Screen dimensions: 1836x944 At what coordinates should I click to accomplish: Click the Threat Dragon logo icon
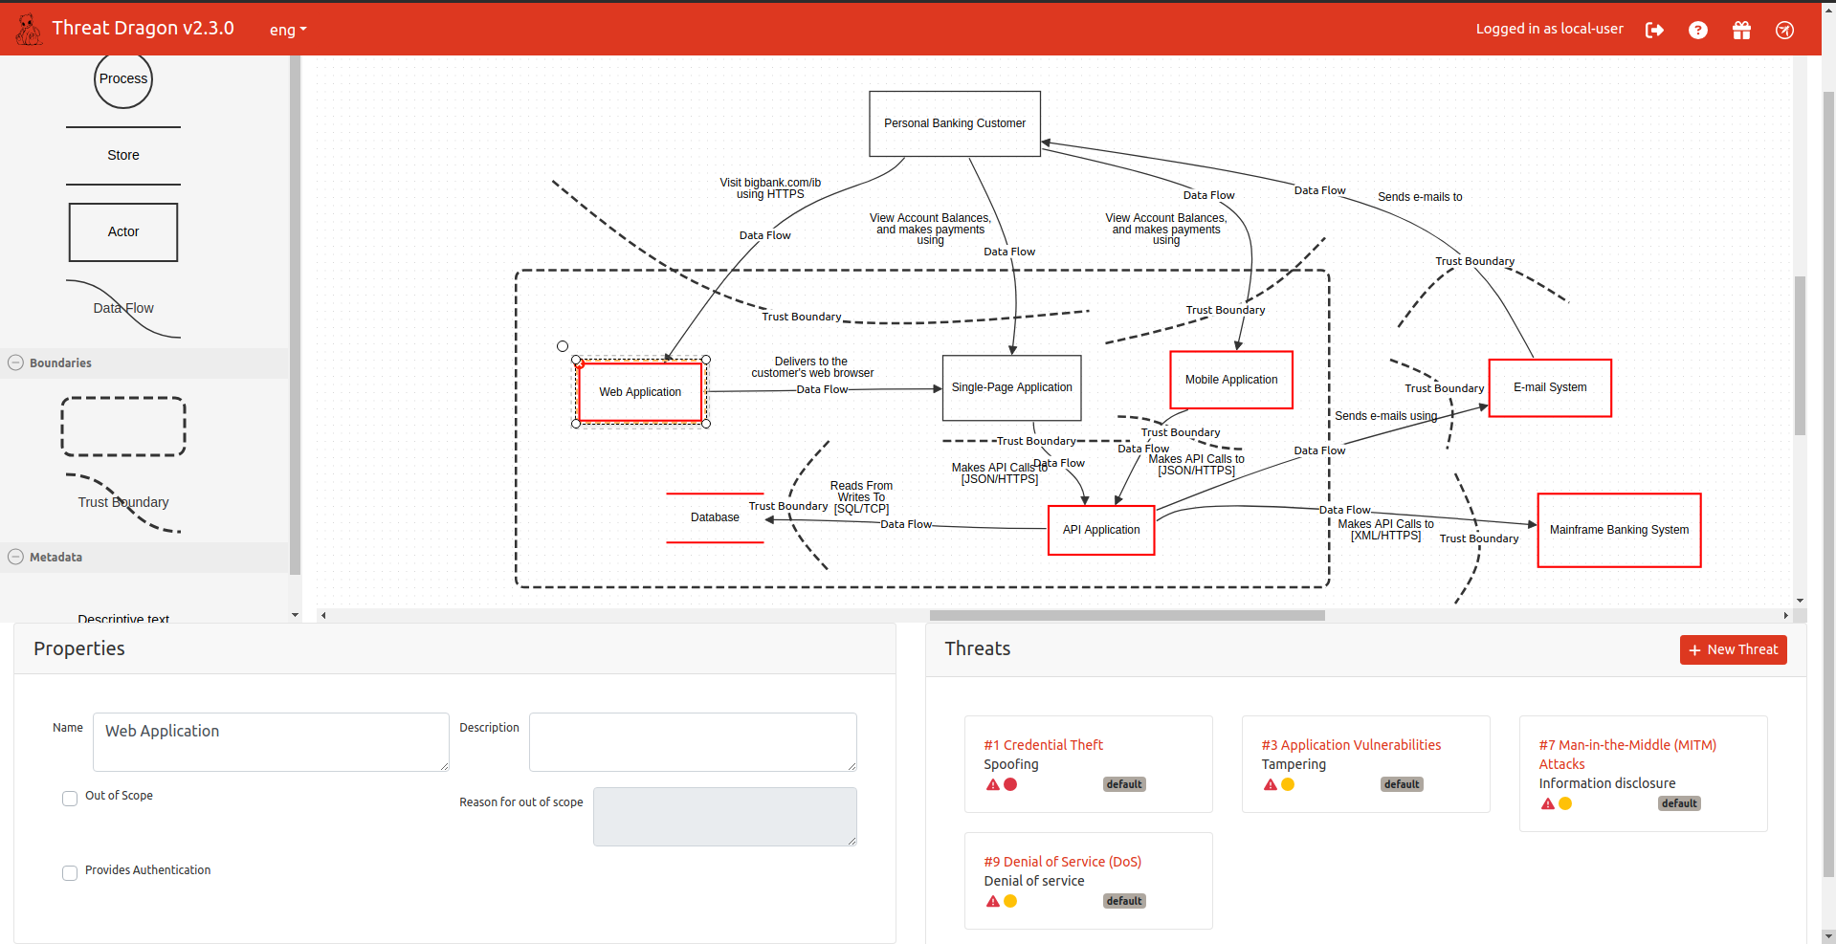[29, 30]
